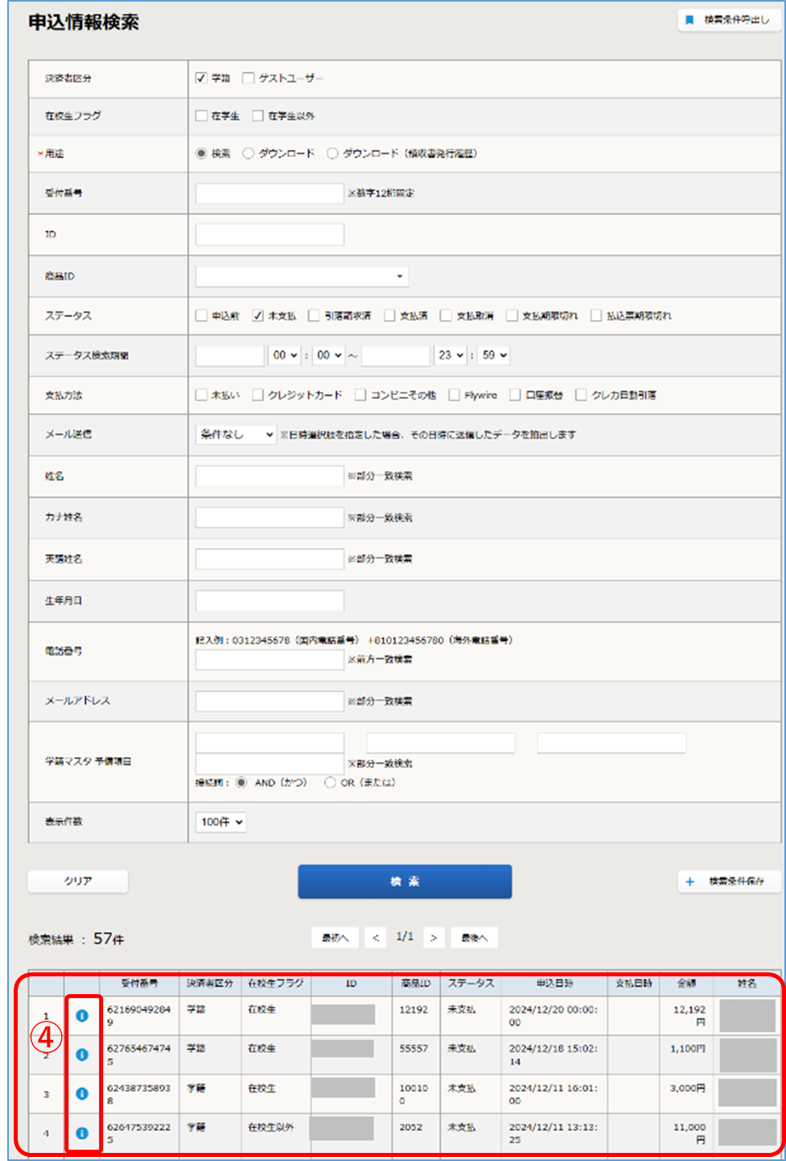Click the blue 検索 button
The height and width of the screenshot is (1161, 786).
(405, 881)
